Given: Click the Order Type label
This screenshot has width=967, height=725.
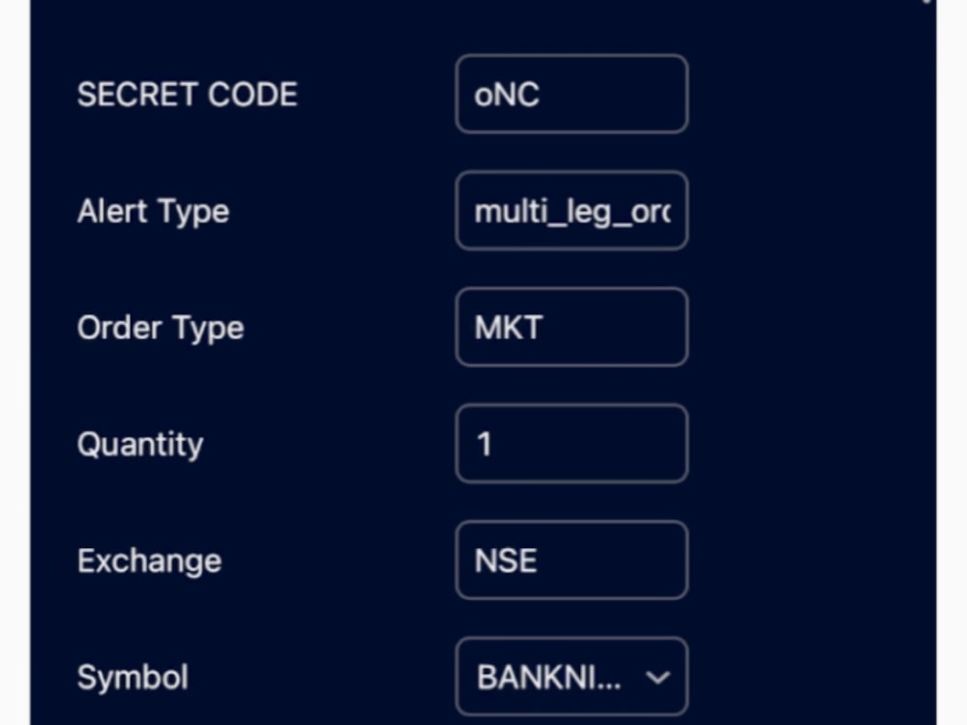Looking at the screenshot, I should click(161, 327).
